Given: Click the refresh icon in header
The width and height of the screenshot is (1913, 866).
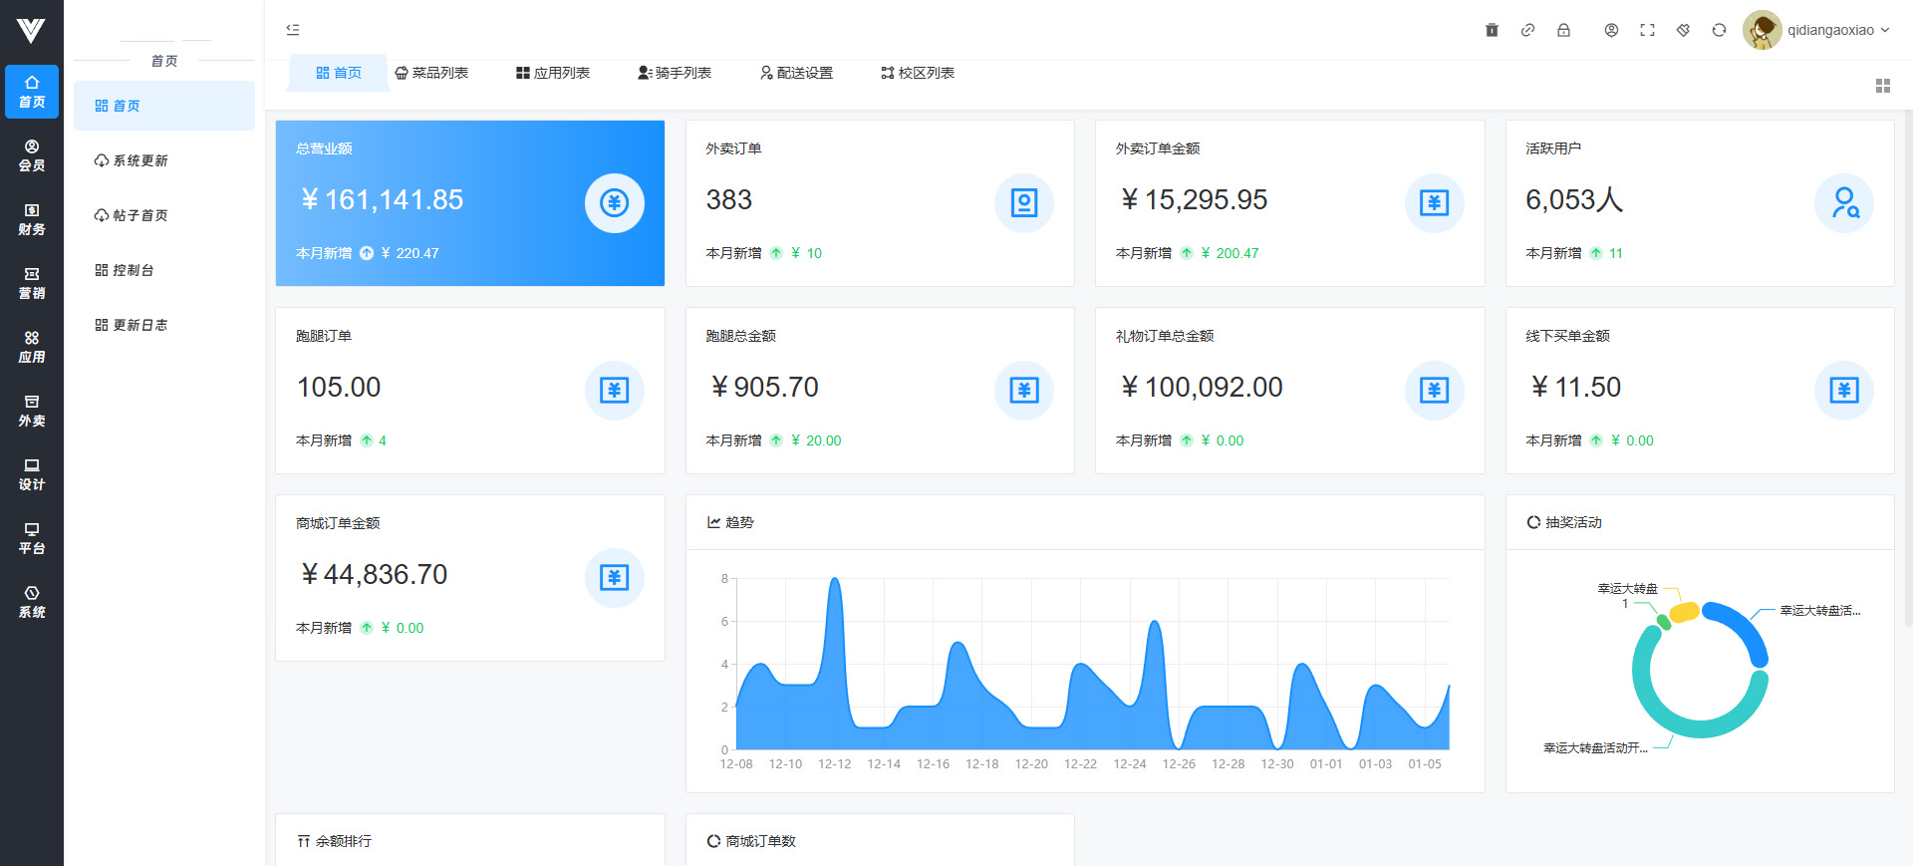Looking at the screenshot, I should [x=1719, y=30].
